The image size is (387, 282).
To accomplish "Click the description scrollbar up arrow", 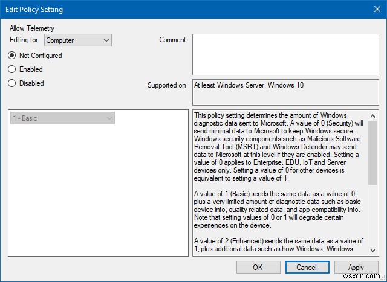I will pos(372,116).
